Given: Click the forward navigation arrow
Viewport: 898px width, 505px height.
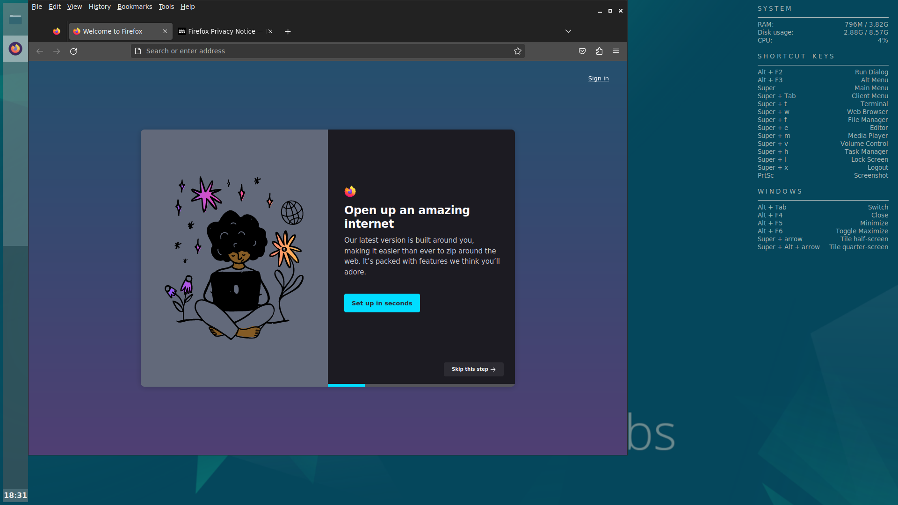Looking at the screenshot, I should click(57, 51).
